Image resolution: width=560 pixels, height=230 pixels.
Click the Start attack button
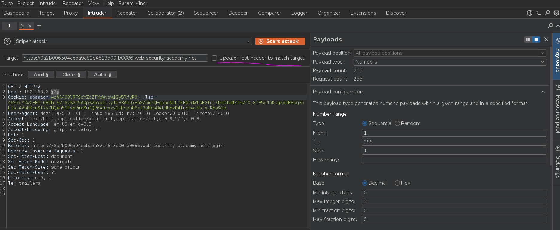pos(280,41)
